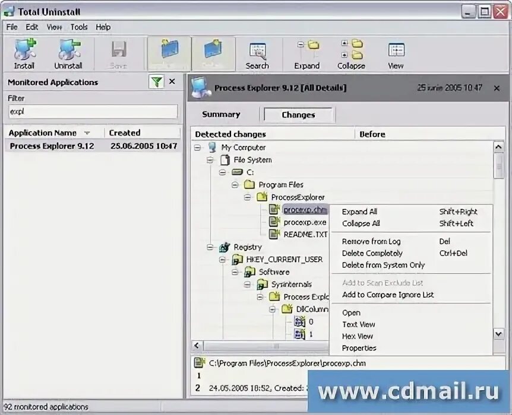Click tree scrollbar down arrow

coord(498,334)
